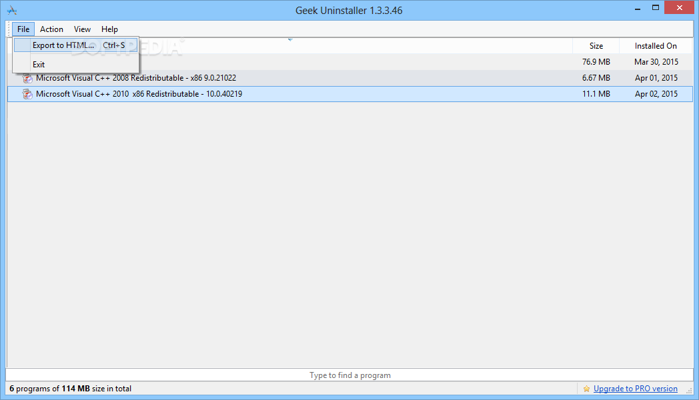The height and width of the screenshot is (400, 699).
Task: Choose Export to HTML... menu entry
Action: 76,45
